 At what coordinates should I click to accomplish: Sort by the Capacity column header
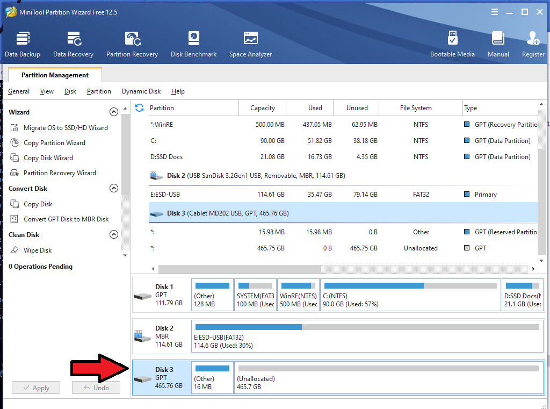(262, 108)
